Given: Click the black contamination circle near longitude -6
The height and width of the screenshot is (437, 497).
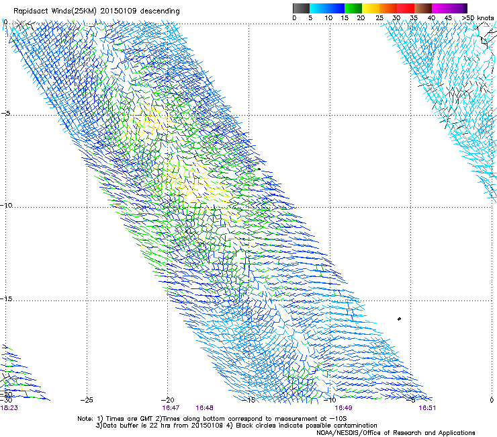Looking at the screenshot, I should pyautogui.click(x=400, y=319).
